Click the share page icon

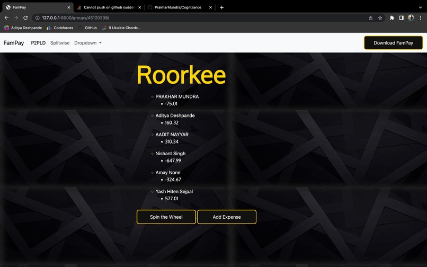click(x=370, y=17)
